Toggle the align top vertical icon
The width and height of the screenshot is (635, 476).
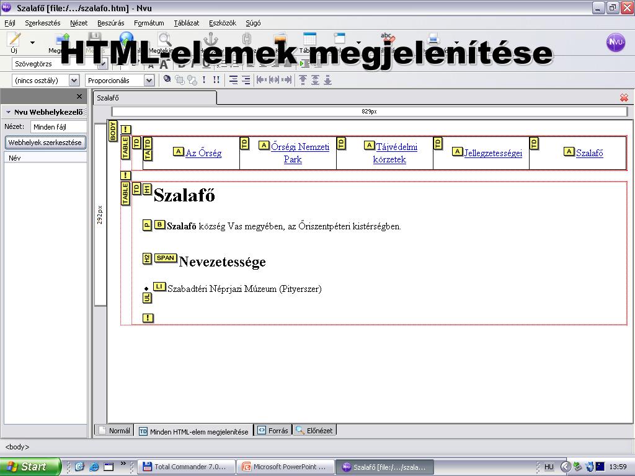303,80
